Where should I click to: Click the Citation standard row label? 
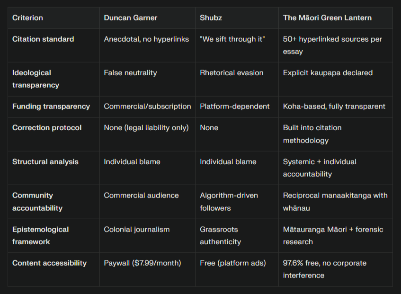point(43,39)
